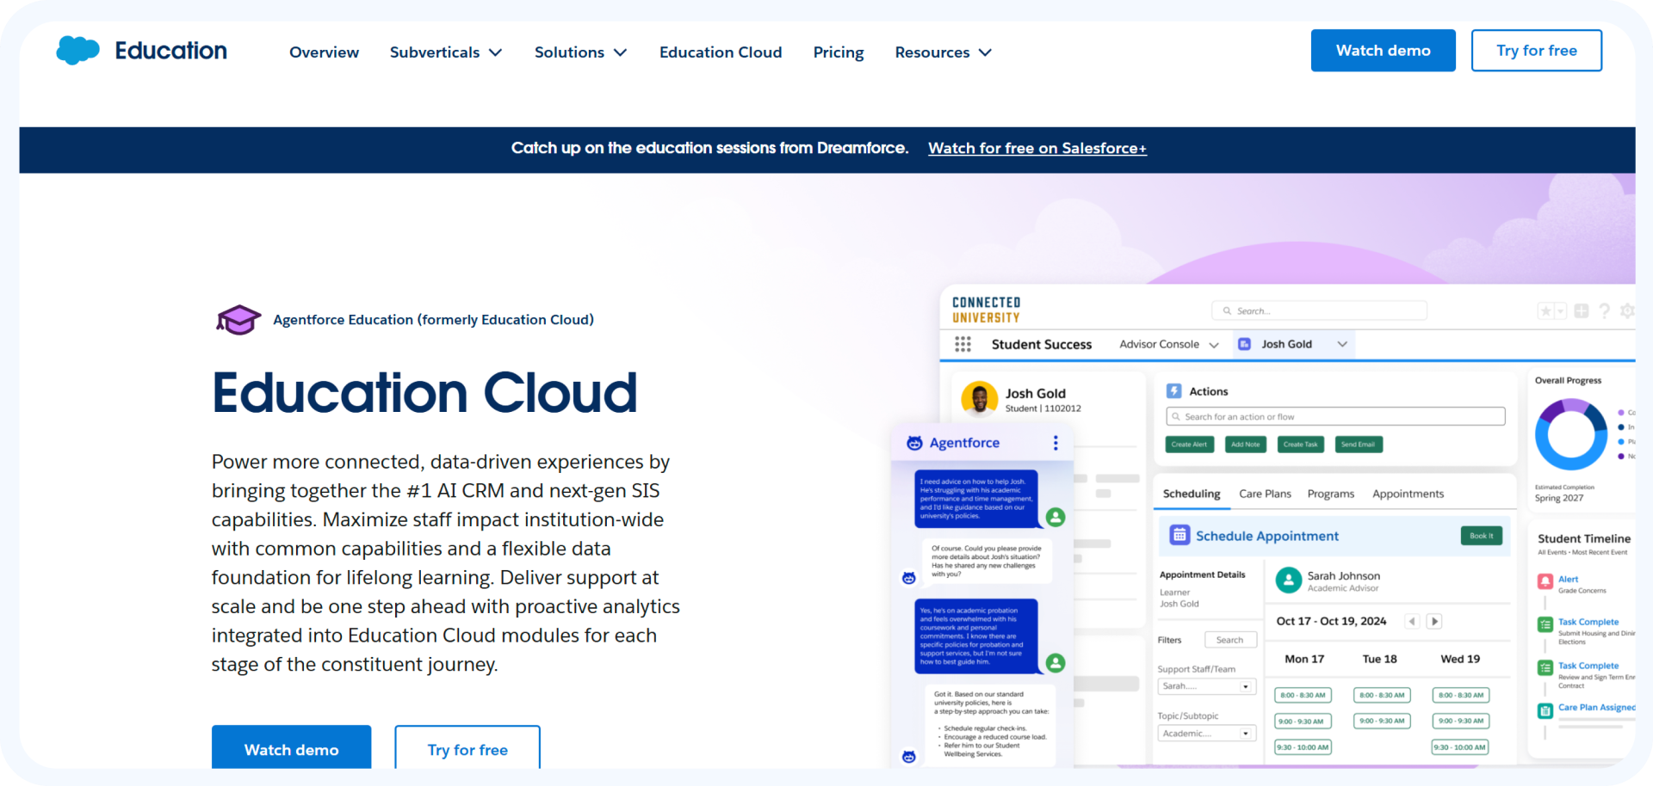Switch to the Care Plans tab
The image size is (1653, 786).
tap(1265, 494)
